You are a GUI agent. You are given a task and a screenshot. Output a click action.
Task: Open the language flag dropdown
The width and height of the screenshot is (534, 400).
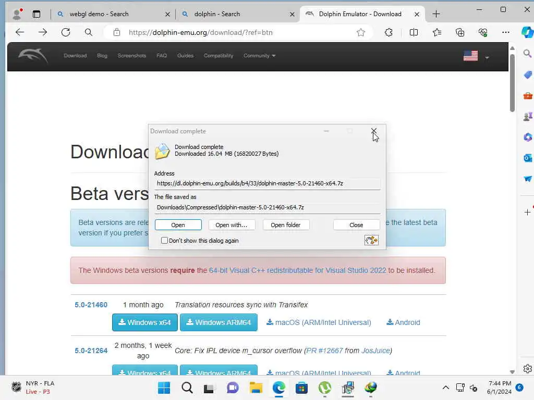pos(476,56)
